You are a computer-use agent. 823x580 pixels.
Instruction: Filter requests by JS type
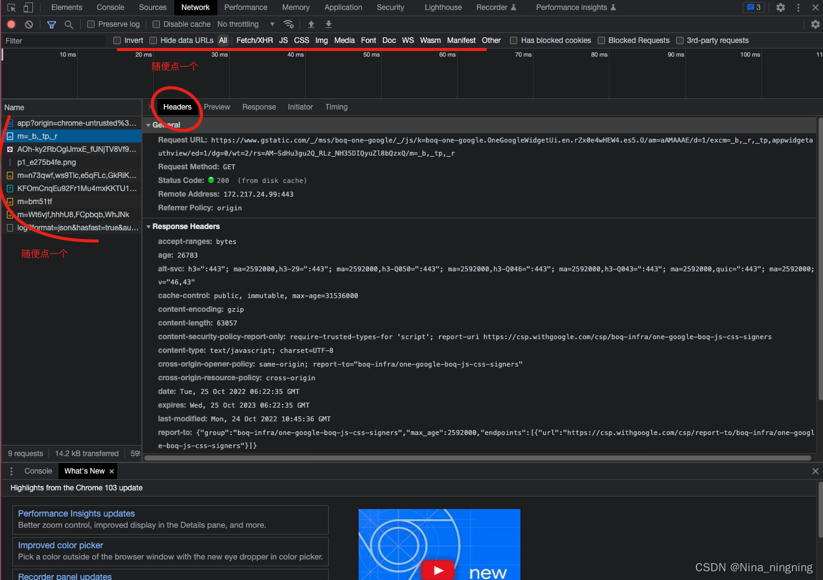[x=283, y=40]
